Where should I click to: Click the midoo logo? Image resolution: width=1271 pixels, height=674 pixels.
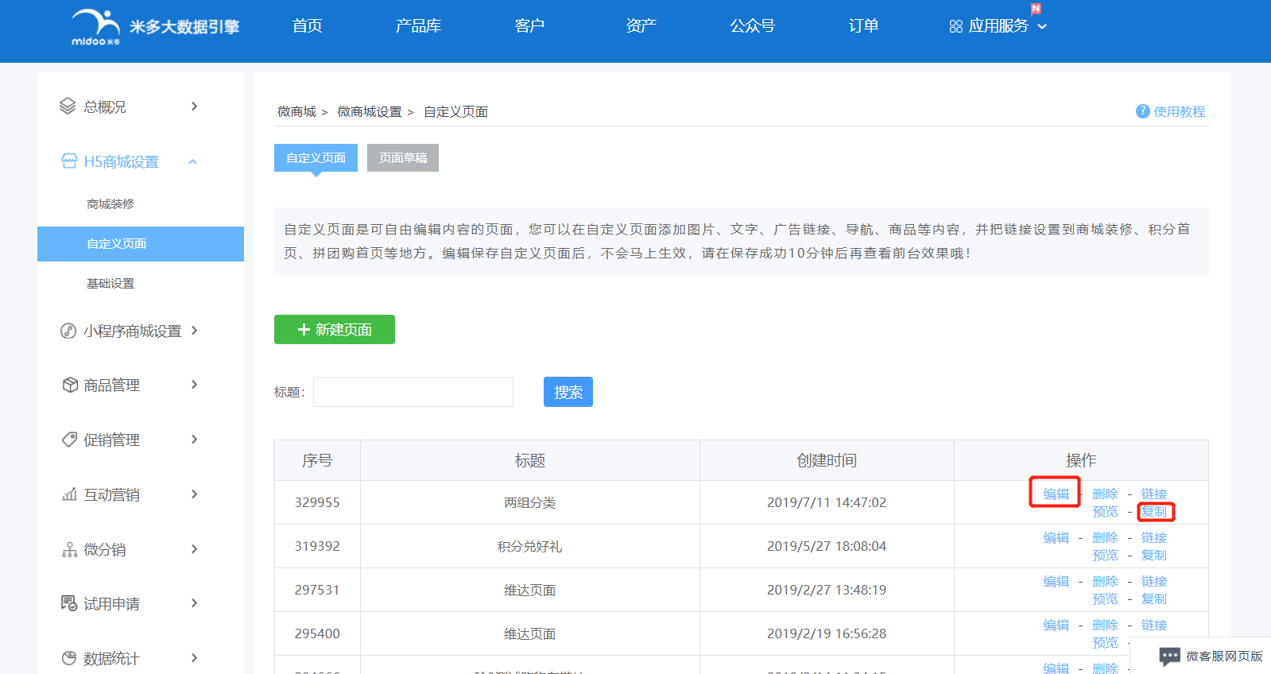click(x=155, y=28)
